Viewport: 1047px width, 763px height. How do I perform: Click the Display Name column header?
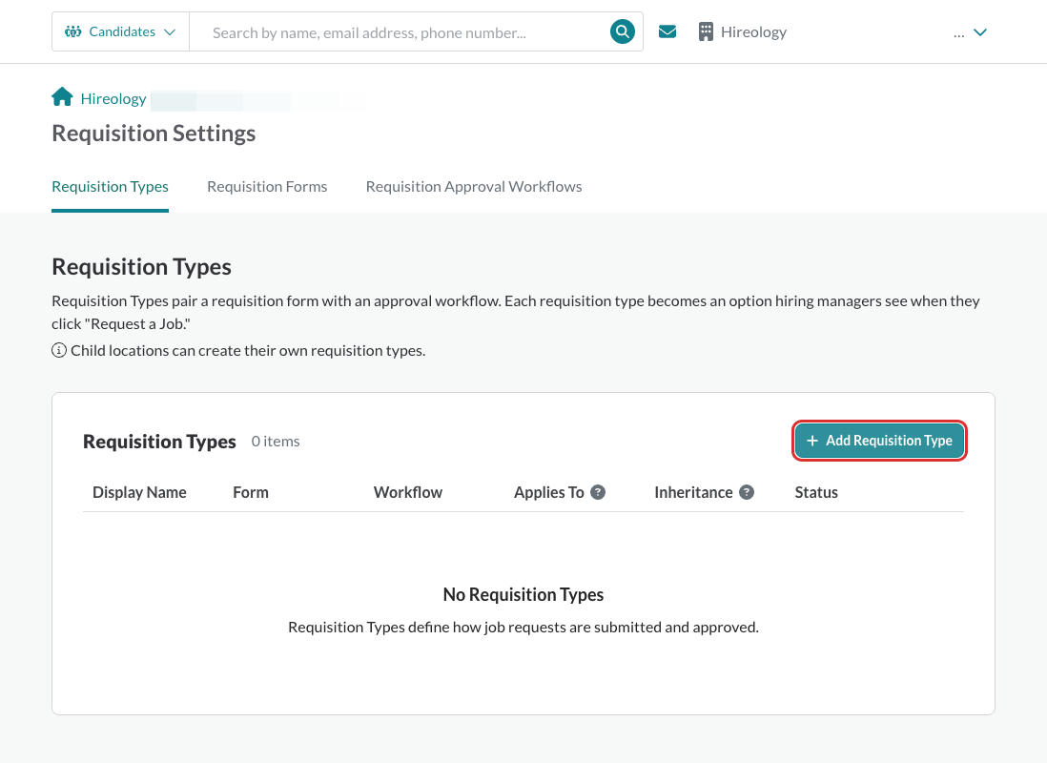[x=139, y=492]
